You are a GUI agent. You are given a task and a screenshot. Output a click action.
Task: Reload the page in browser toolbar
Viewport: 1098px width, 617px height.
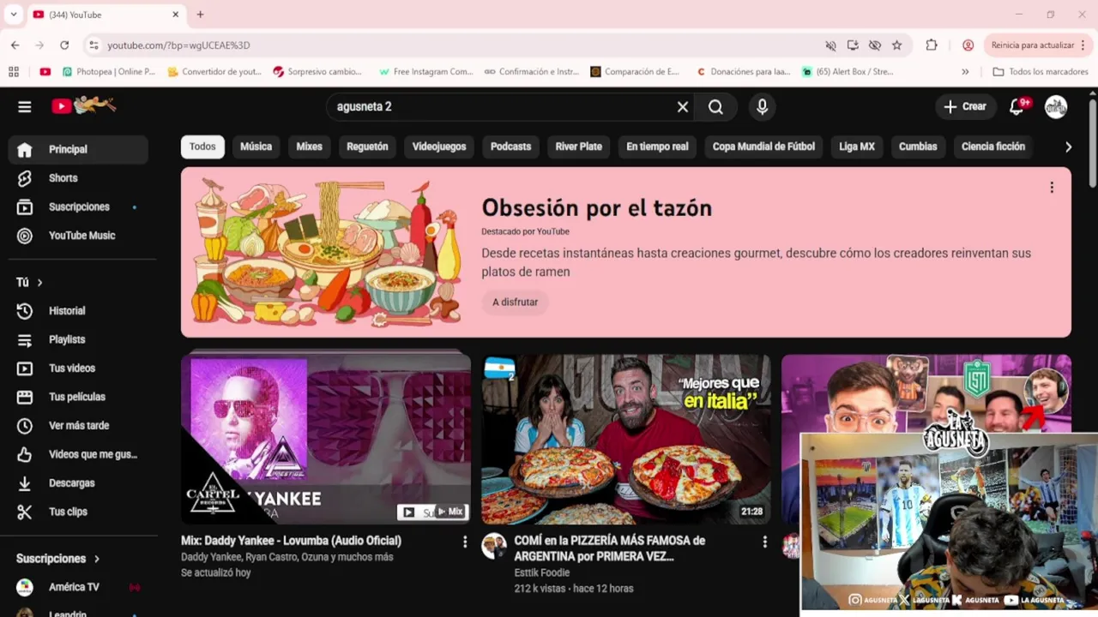64,45
